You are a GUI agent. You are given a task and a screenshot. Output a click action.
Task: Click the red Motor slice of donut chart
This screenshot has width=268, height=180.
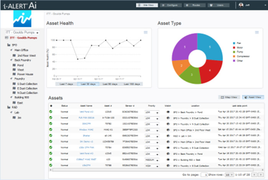point(210,70)
